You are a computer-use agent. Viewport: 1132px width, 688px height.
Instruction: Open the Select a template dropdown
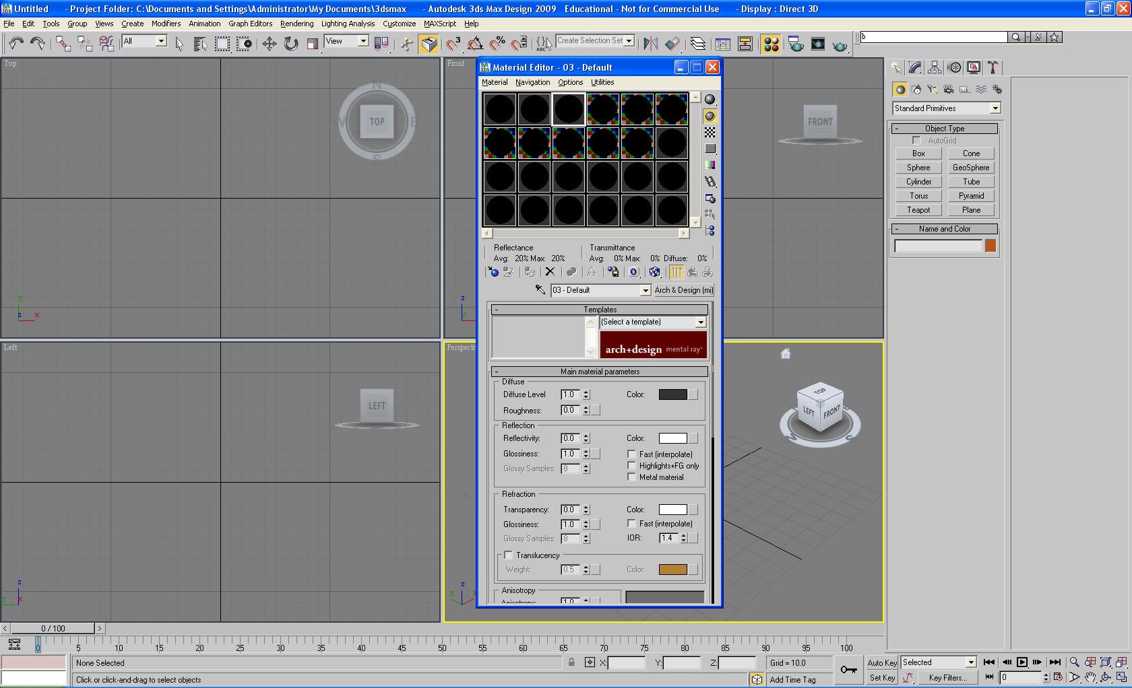pos(700,322)
